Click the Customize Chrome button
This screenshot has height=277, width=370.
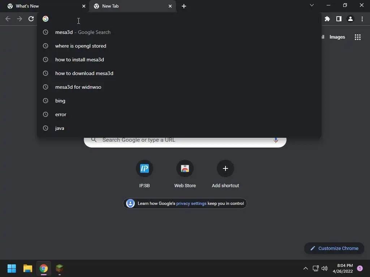tap(334, 248)
